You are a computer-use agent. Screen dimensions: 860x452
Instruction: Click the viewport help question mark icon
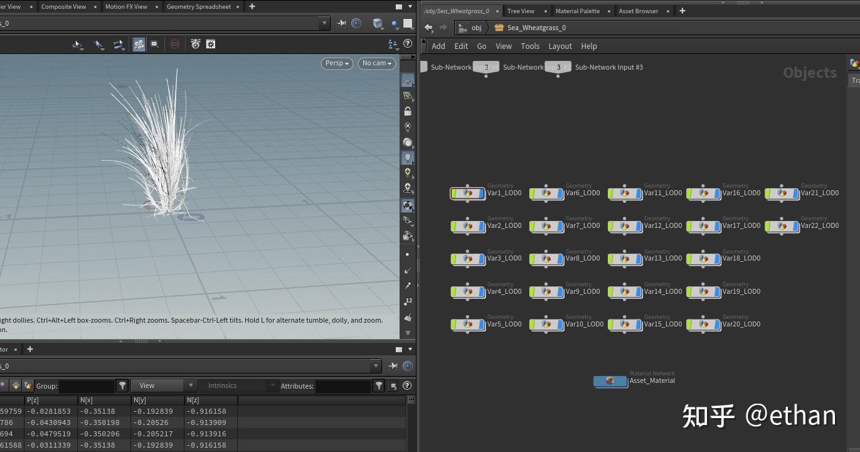point(408,45)
